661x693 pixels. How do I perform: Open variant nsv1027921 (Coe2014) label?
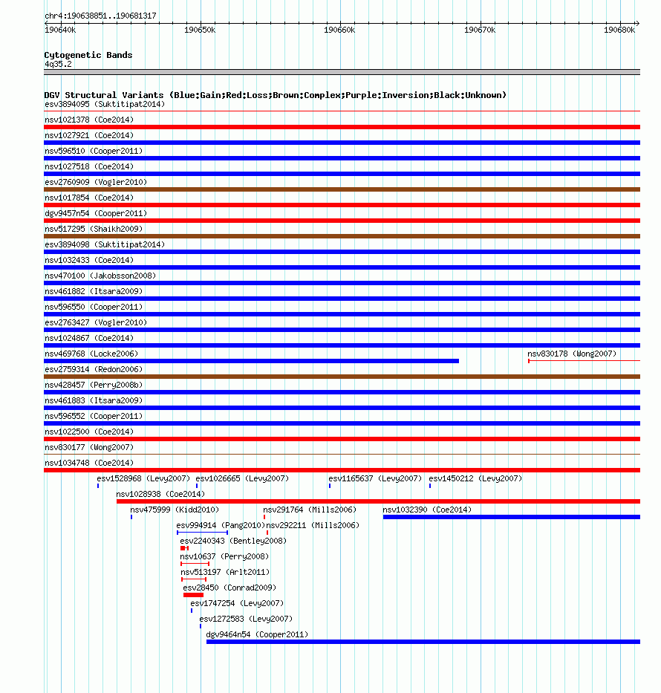pyautogui.click(x=89, y=135)
